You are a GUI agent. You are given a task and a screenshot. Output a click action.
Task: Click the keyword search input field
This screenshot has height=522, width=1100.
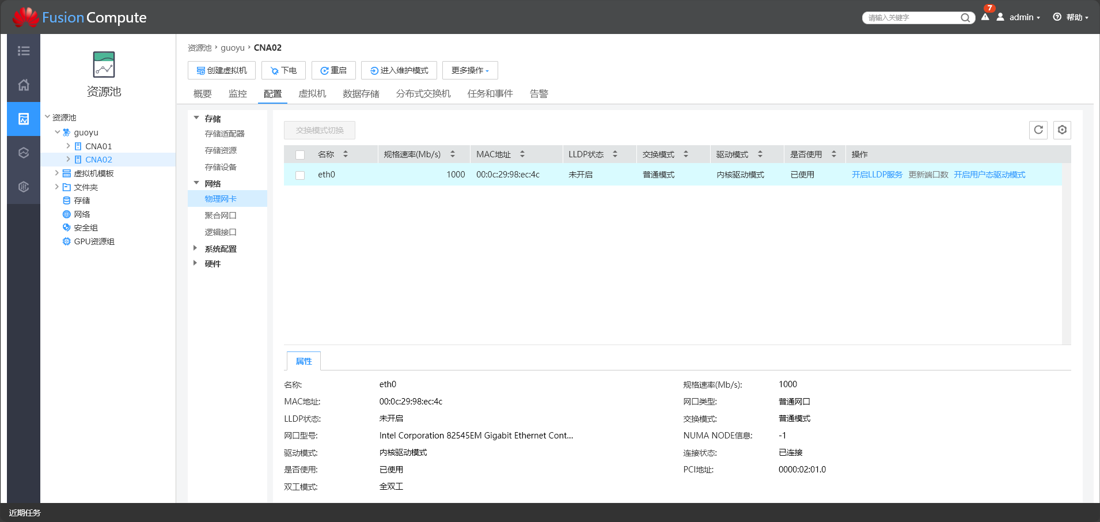(x=913, y=18)
